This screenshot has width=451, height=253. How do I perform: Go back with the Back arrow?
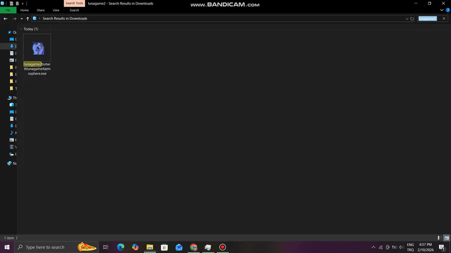click(x=6, y=18)
